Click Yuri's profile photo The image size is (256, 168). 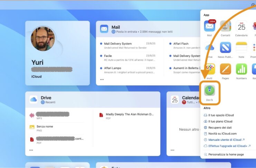pos(43,39)
